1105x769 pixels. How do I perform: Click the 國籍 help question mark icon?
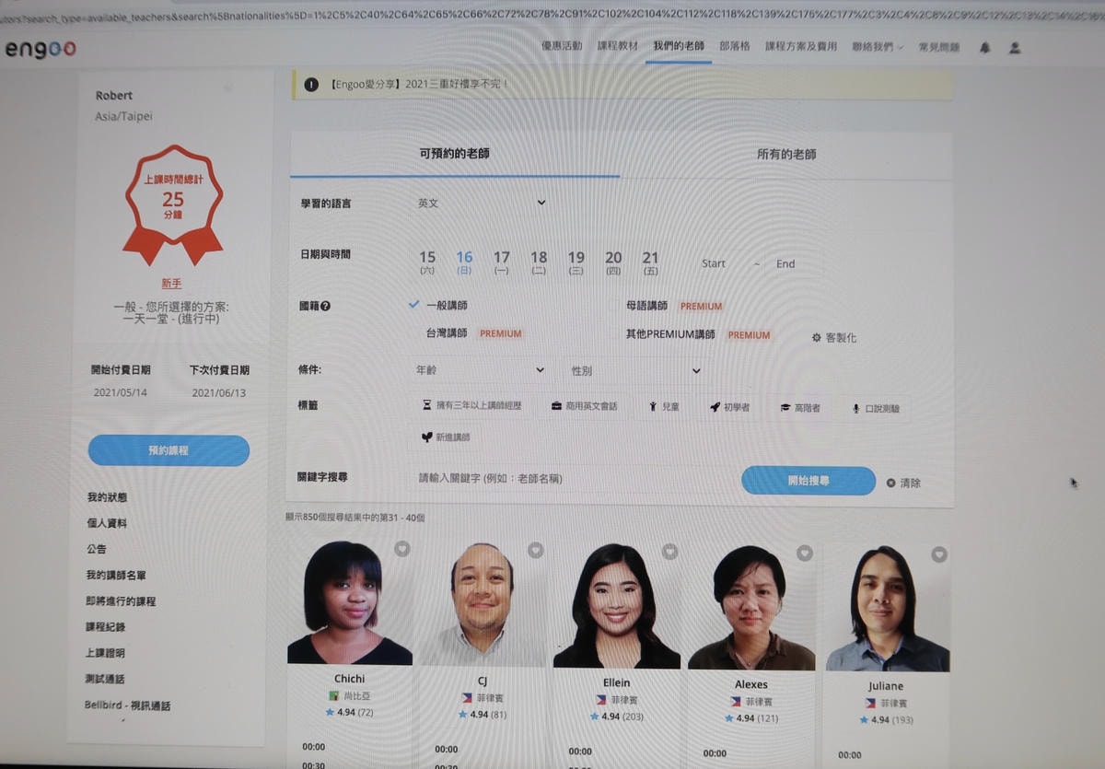(325, 306)
